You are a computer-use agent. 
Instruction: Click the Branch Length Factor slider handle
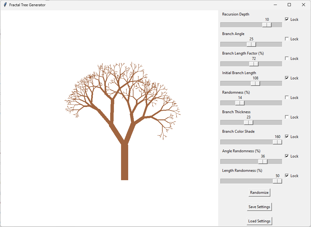click(x=254, y=64)
